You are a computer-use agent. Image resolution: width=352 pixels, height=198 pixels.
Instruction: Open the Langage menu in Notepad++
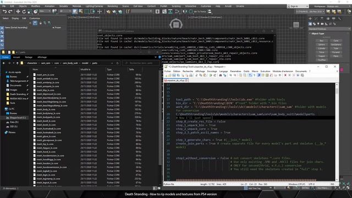(x=223, y=71)
